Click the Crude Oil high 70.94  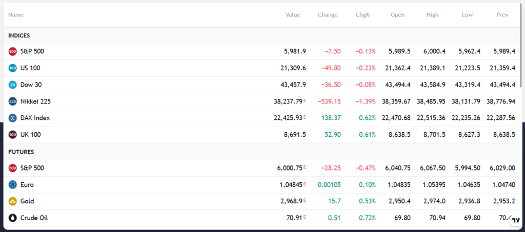[x=438, y=218]
